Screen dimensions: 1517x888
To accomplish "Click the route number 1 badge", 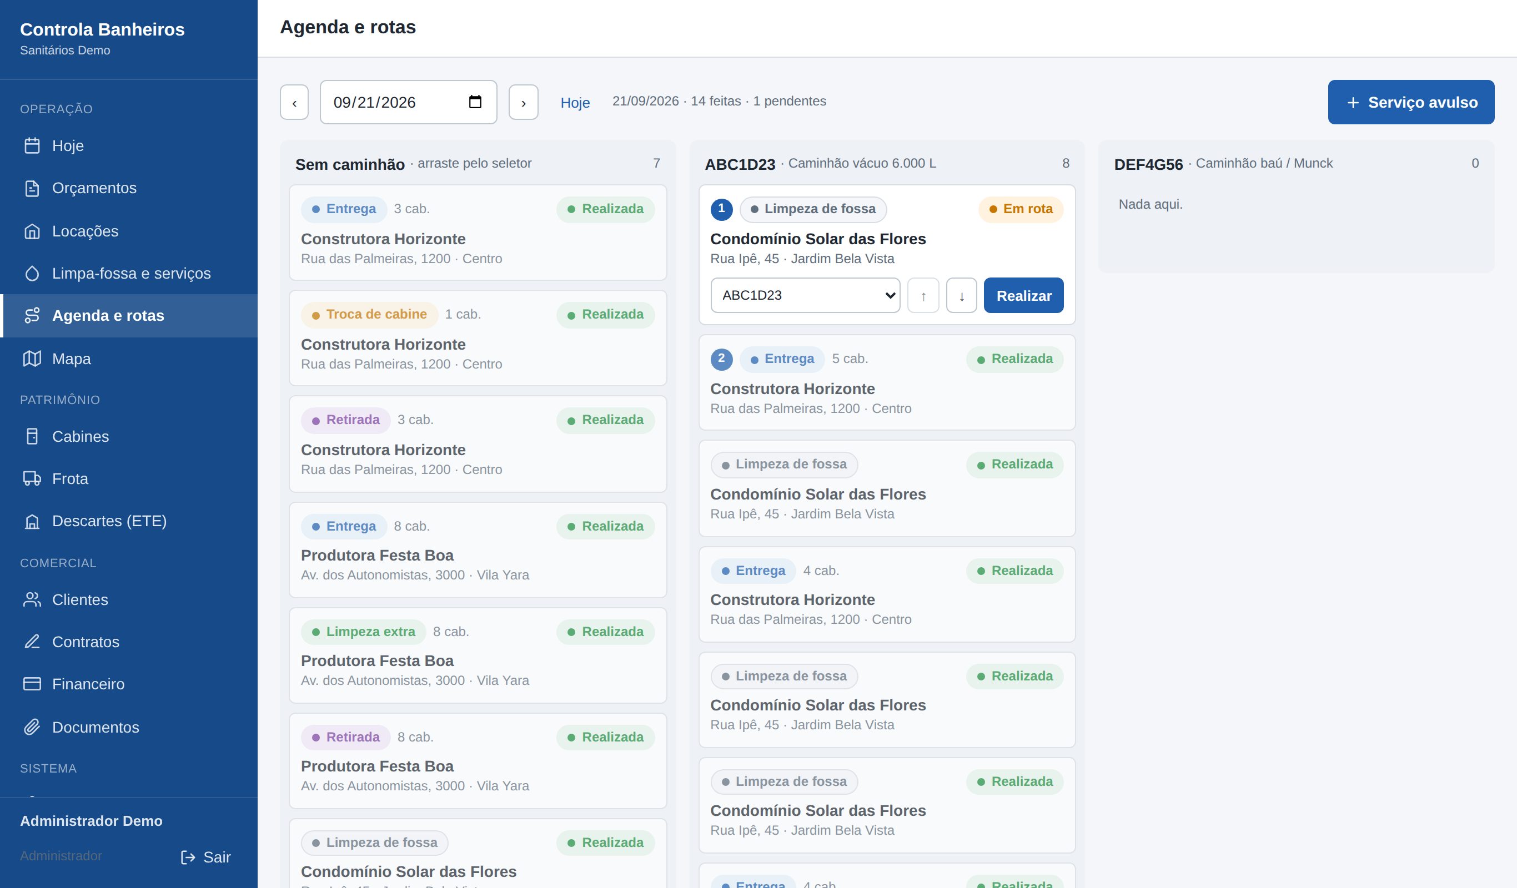I will click(721, 209).
